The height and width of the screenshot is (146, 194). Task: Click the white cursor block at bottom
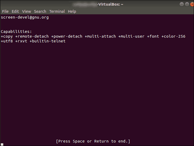(2, 145)
